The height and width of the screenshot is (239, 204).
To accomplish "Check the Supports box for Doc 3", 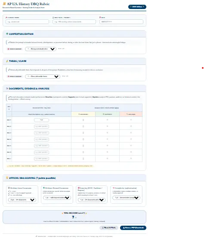I will click(x=108, y=132).
